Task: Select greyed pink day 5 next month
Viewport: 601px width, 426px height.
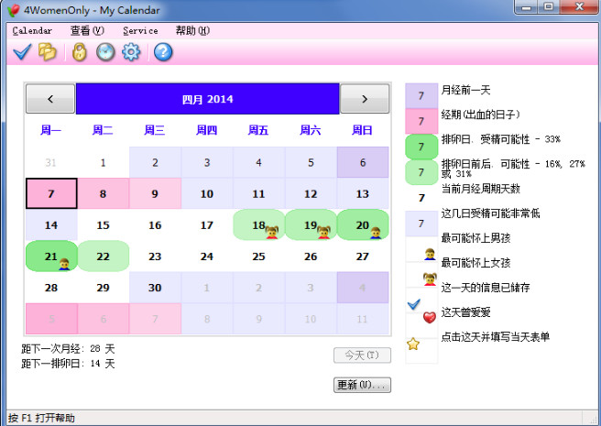Action: pyautogui.click(x=51, y=319)
